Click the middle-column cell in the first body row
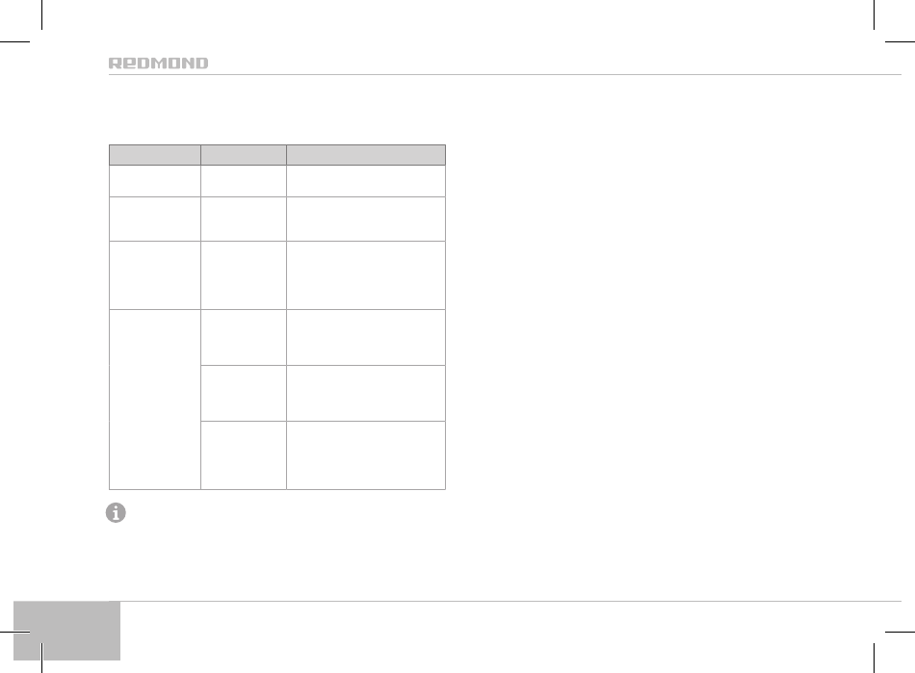 tap(244, 181)
